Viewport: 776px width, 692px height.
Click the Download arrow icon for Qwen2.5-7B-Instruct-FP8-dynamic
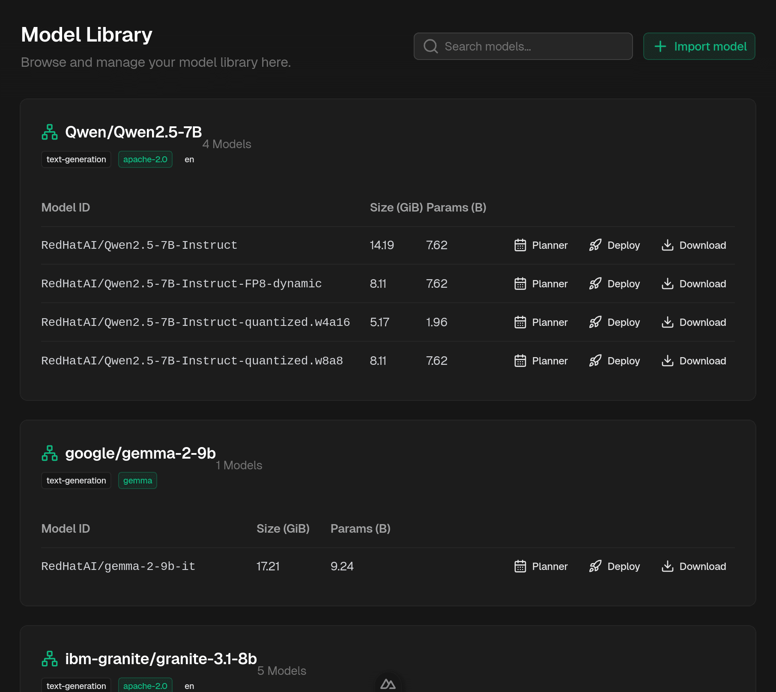[x=668, y=283]
